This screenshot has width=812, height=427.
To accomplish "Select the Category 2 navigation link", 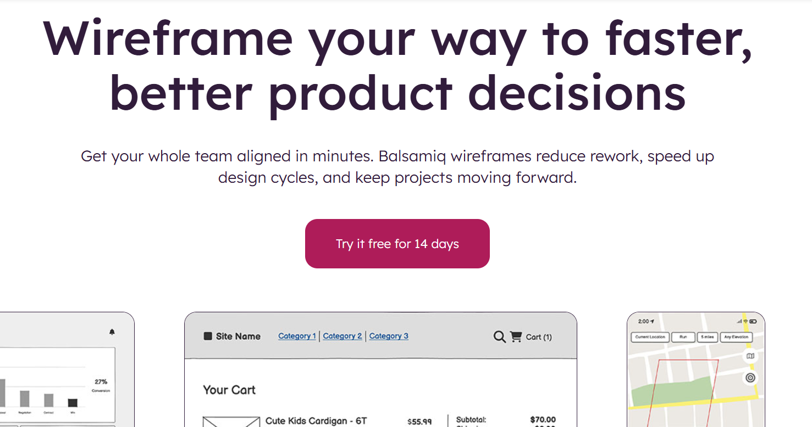I will [343, 336].
